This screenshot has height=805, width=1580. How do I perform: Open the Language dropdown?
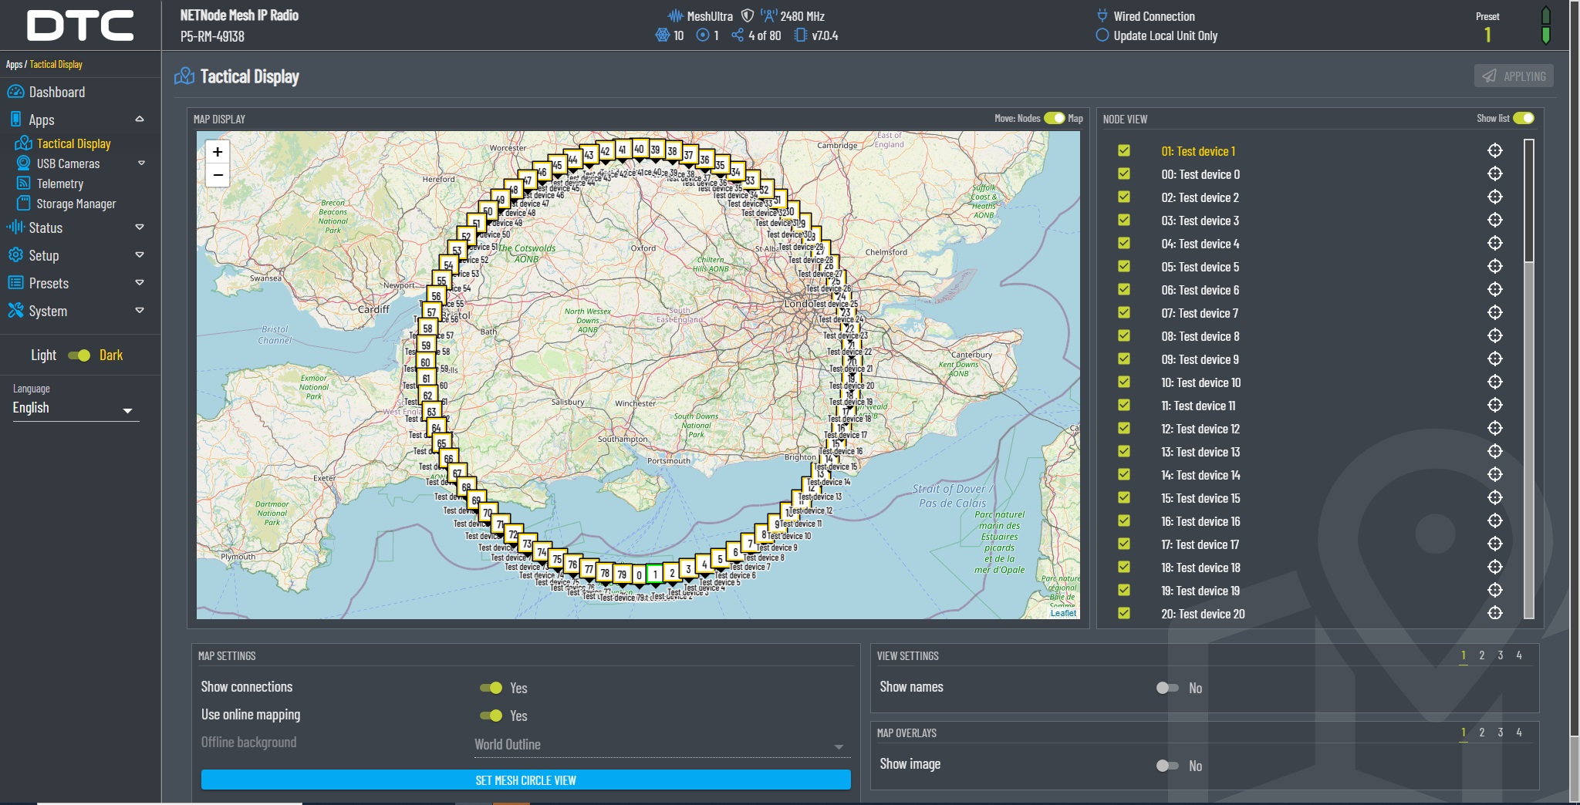75,409
